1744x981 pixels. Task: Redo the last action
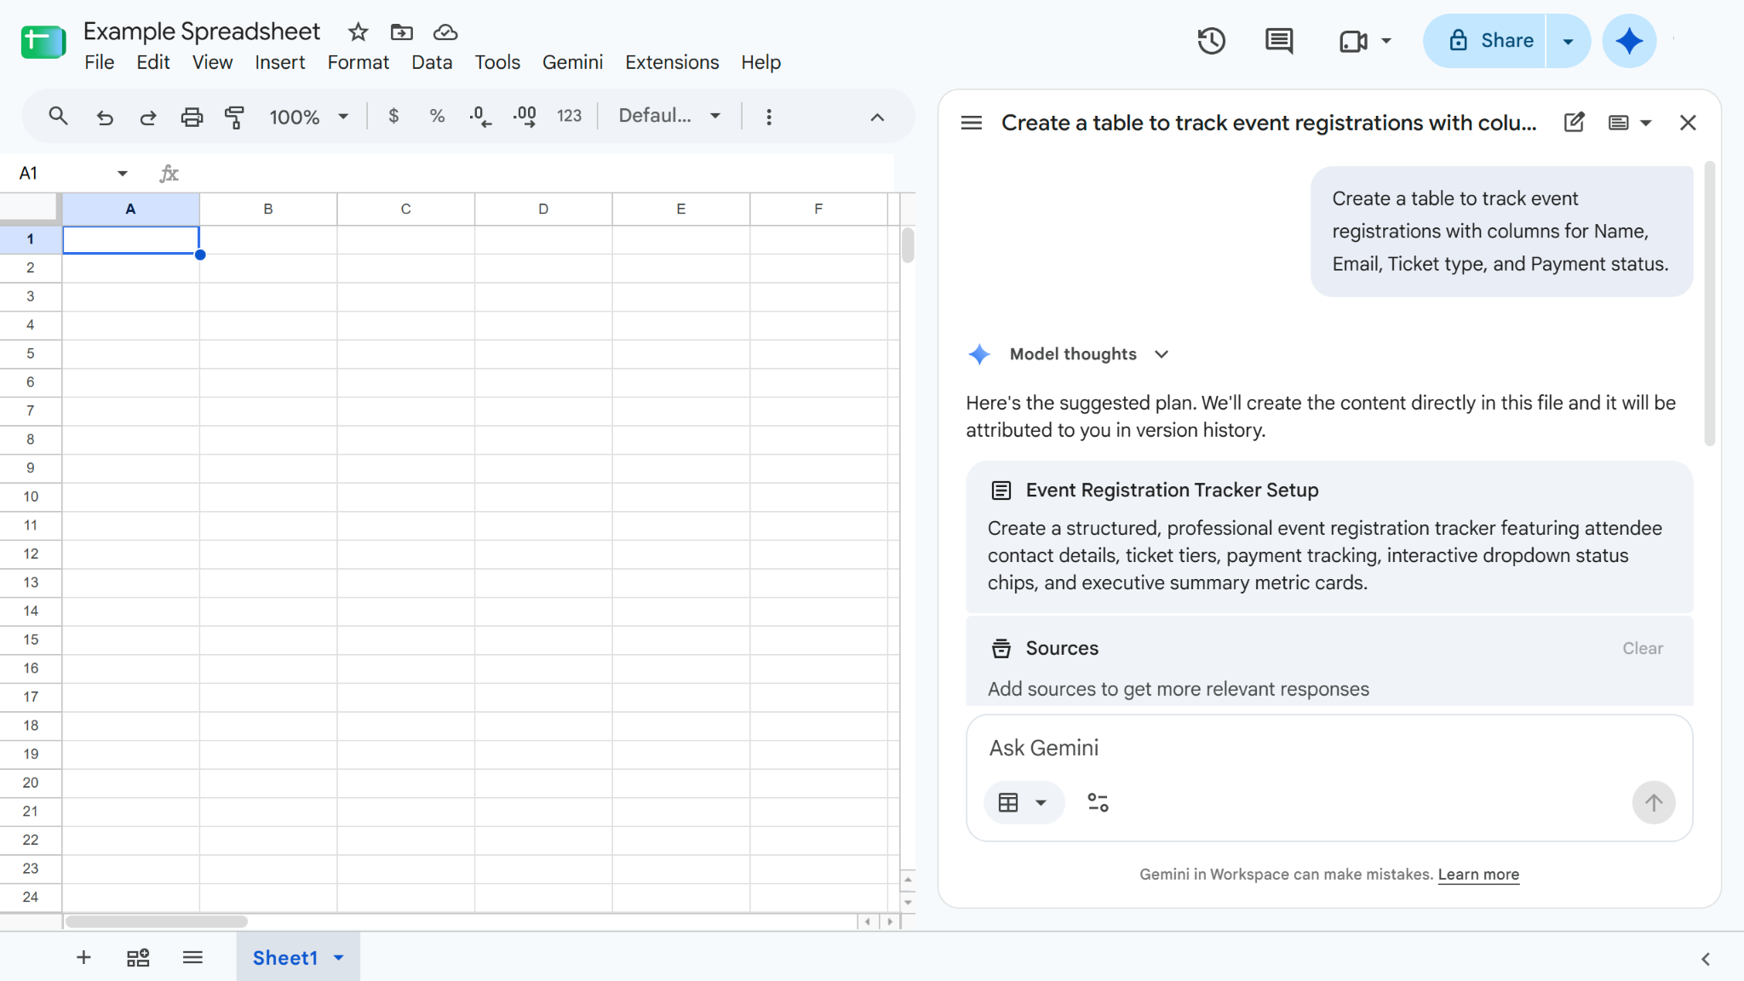[148, 117]
